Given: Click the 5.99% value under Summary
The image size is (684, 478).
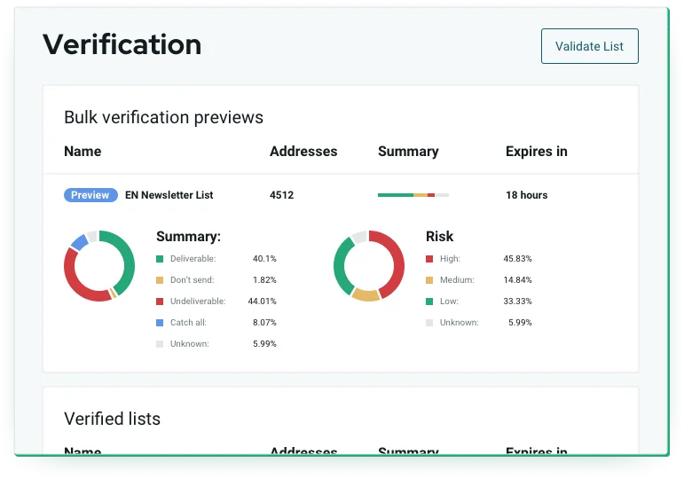Looking at the screenshot, I should 264,344.
